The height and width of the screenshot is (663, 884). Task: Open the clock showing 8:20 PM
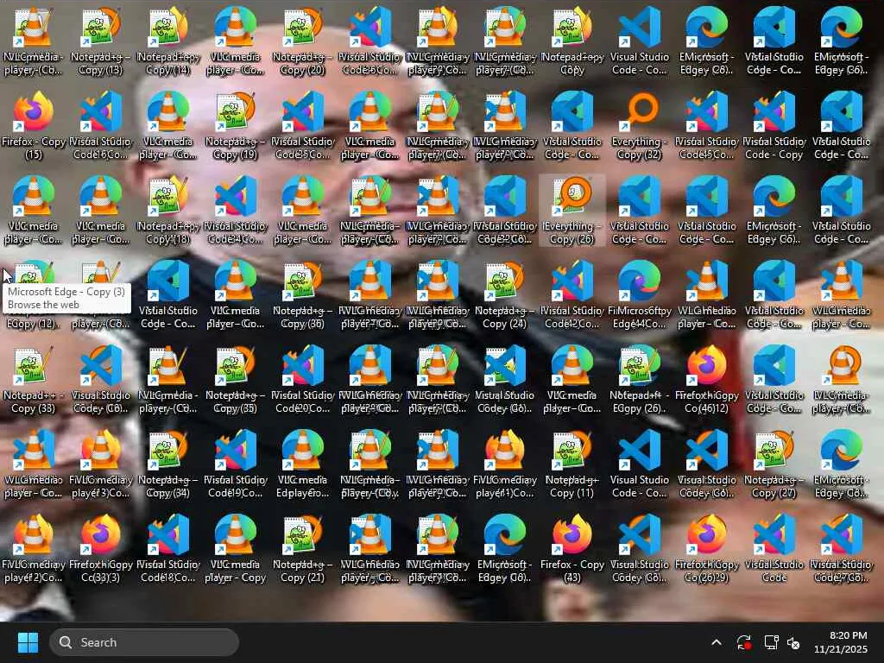[x=840, y=642]
